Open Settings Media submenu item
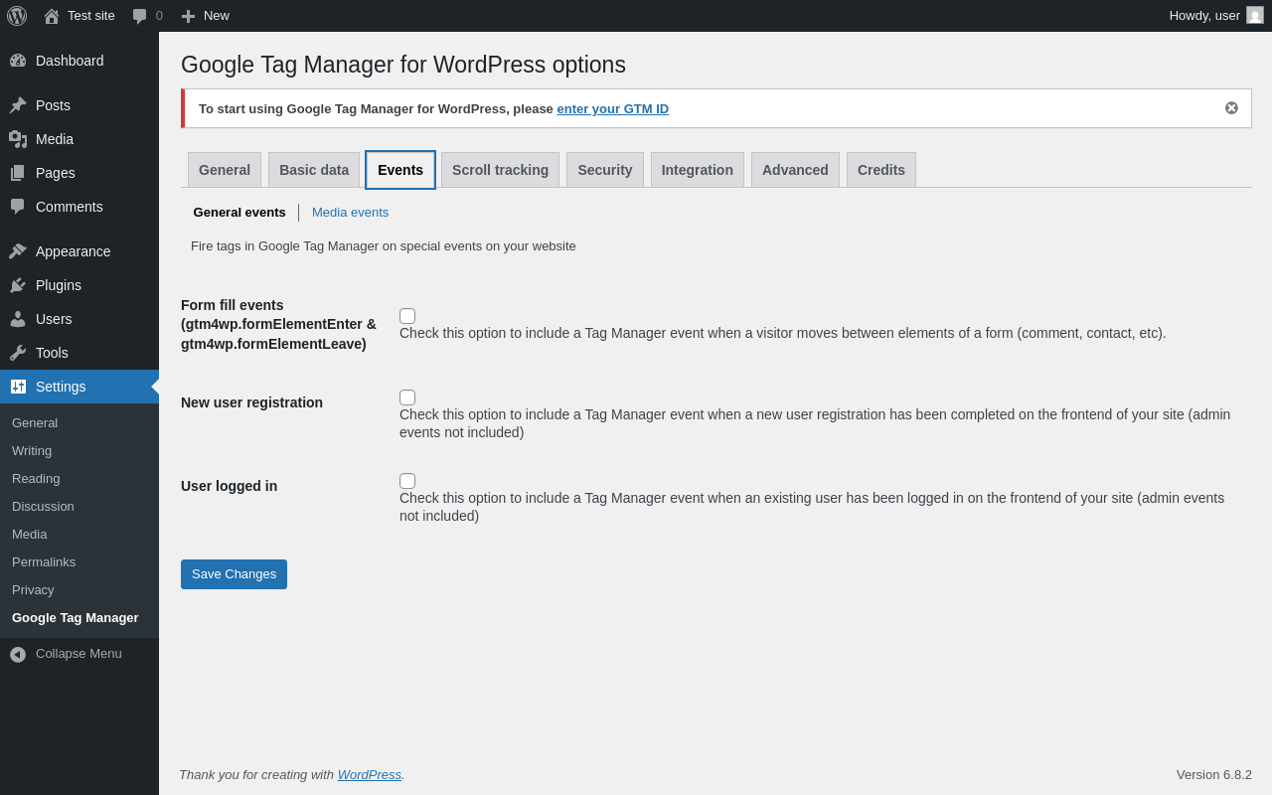1272x795 pixels. click(x=30, y=535)
